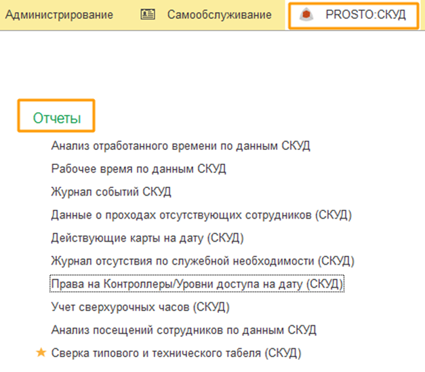This screenshot has width=425, height=372.
Task: Open Права на Контроллеры/Уровни доступа report
Action: (x=197, y=283)
